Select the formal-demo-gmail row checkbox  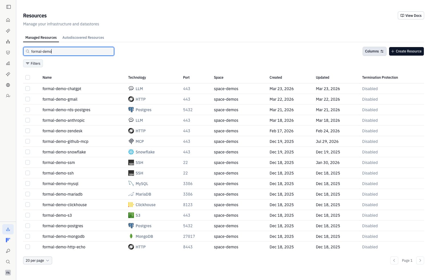(x=28, y=99)
